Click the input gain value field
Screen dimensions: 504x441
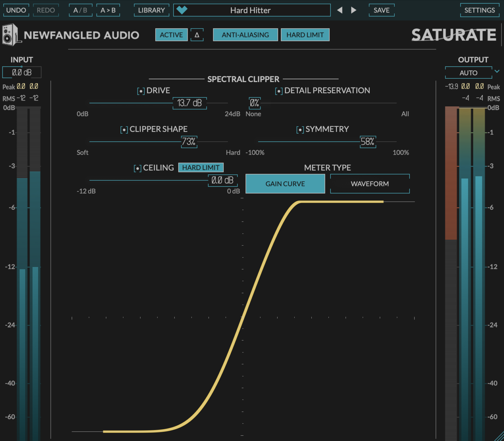coord(22,72)
